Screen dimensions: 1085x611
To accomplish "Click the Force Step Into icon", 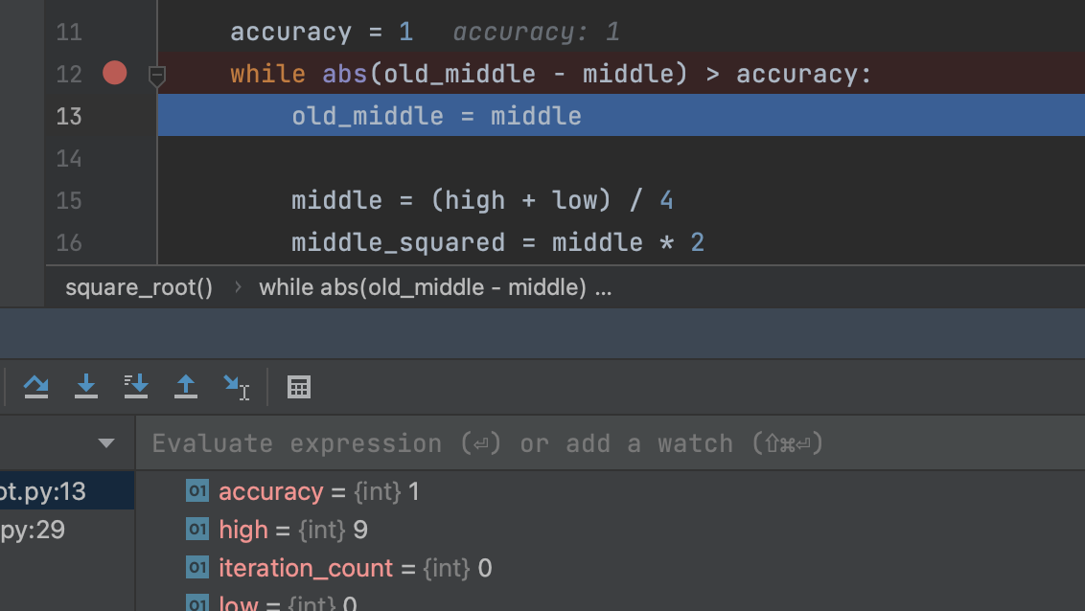I will [136, 386].
